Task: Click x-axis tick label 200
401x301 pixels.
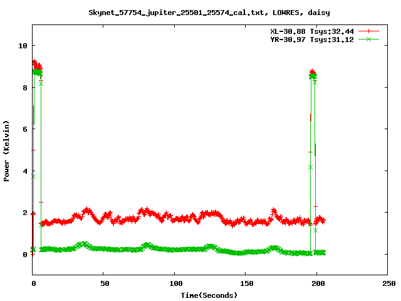Action: tap(318, 283)
